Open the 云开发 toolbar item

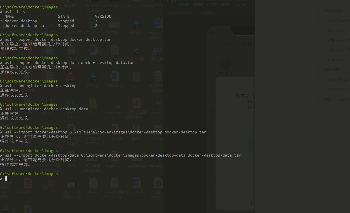(240, 4)
